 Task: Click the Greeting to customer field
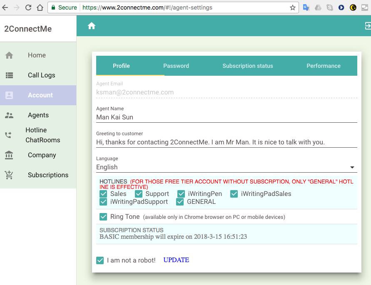[x=227, y=142]
